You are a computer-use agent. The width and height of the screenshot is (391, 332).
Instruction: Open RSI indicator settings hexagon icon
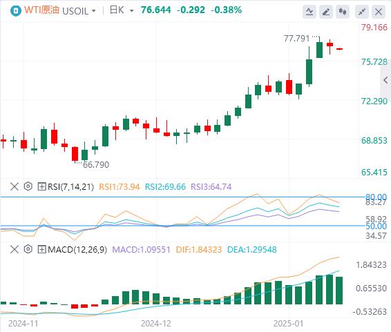click(28, 186)
